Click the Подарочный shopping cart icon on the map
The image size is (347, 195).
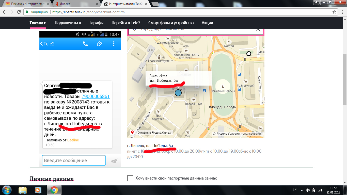coord(194,100)
